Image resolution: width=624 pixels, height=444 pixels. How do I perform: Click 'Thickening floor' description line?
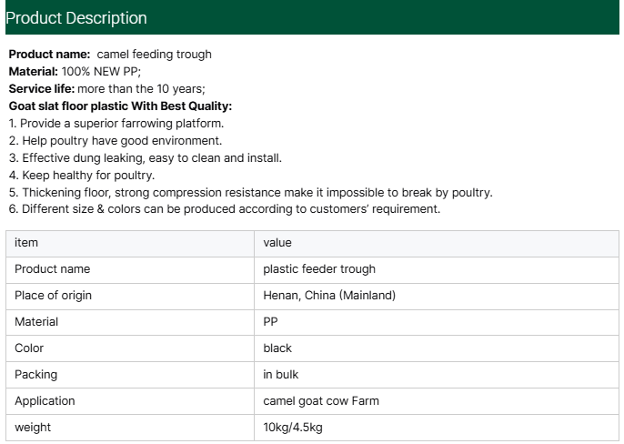click(250, 192)
